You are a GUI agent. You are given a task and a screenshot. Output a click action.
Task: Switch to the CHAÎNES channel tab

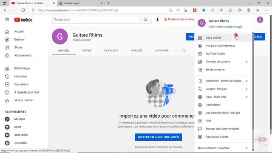pos(137,51)
